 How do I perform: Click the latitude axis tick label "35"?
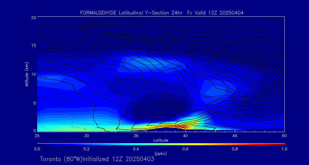136,136
